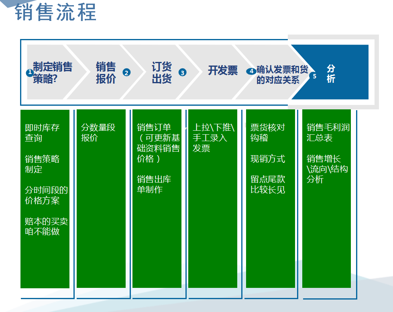Select the 销售报价 chevron arrow
Viewport: 393px width, 312px height.
[105, 72]
